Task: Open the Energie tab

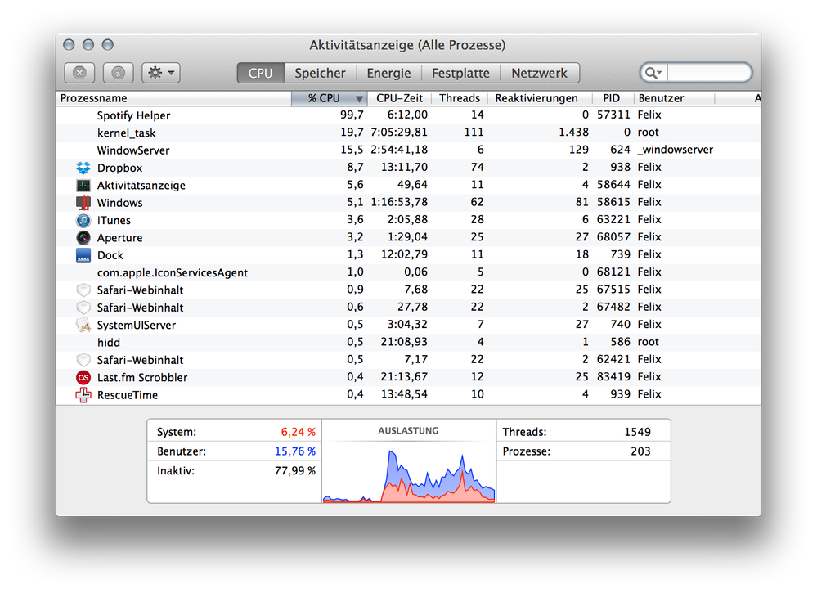Action: 388,73
